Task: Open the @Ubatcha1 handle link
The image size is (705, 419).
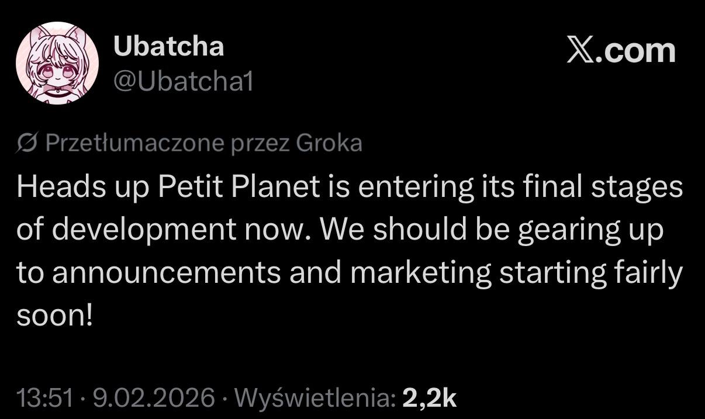Action: click(x=183, y=82)
